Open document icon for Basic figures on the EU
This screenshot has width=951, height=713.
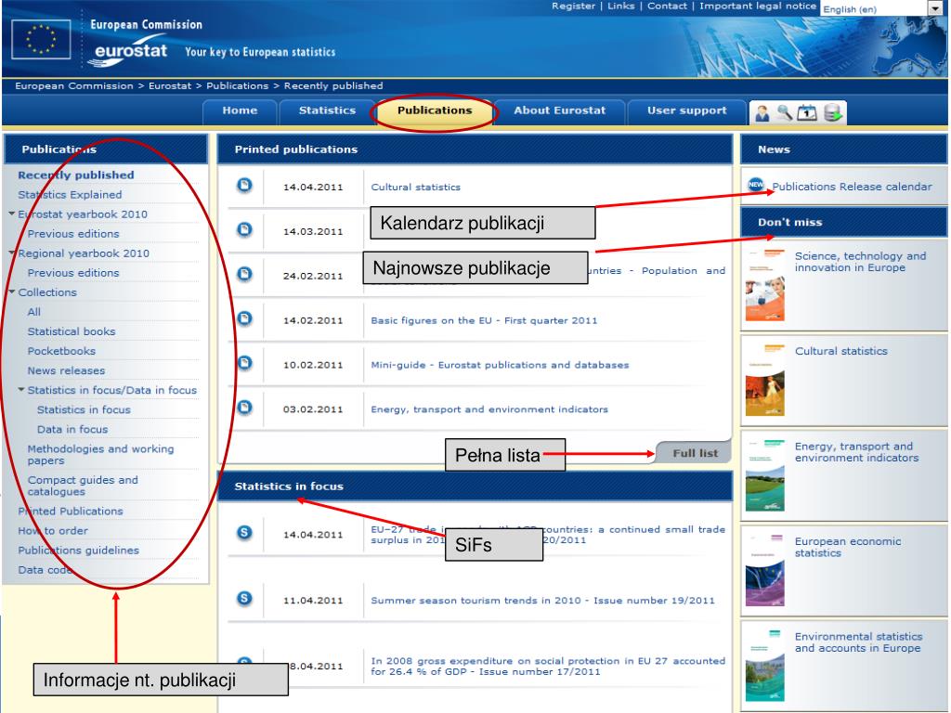point(244,318)
